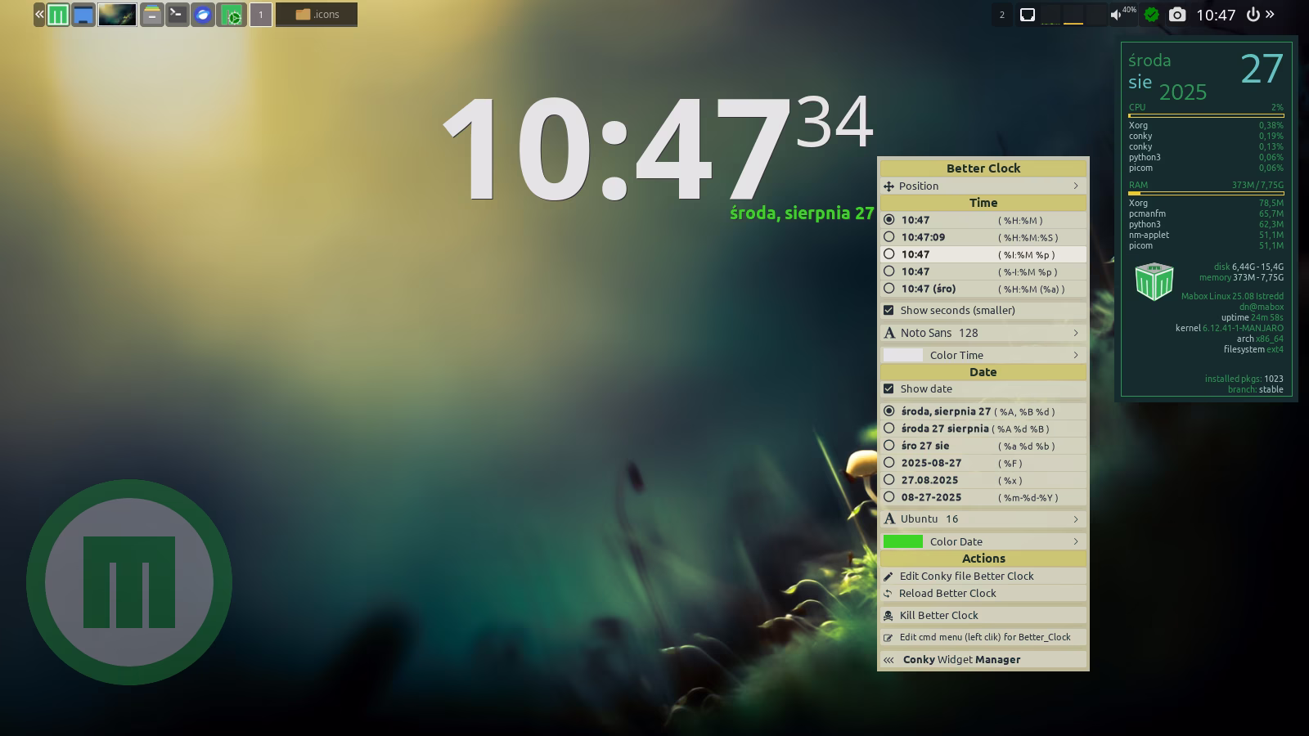Select the 10:47:09 (%H:%M:%S) time format
The image size is (1309, 736).
pyautogui.click(x=889, y=237)
